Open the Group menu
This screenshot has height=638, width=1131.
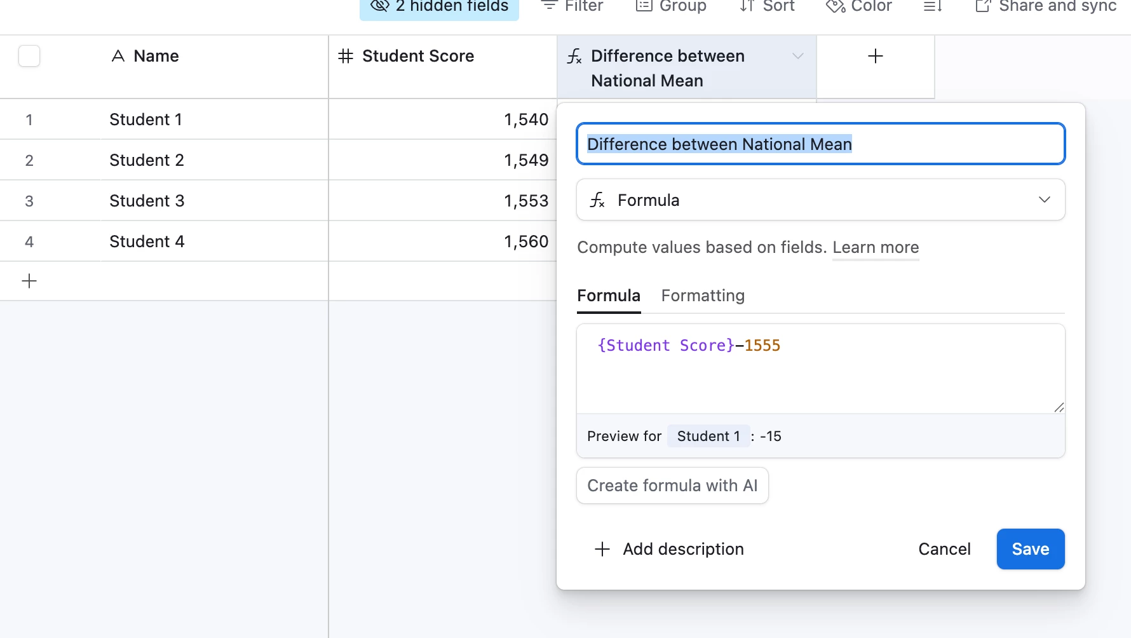pyautogui.click(x=671, y=6)
